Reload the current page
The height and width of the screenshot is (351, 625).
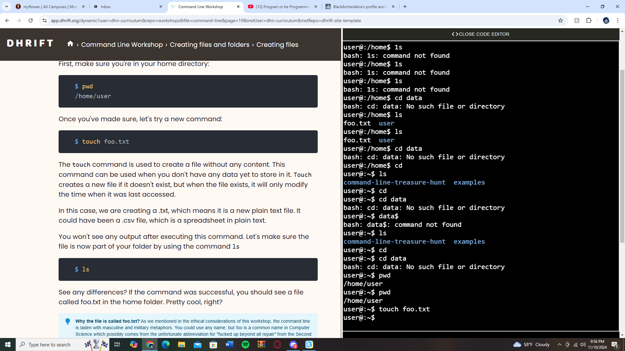31,20
